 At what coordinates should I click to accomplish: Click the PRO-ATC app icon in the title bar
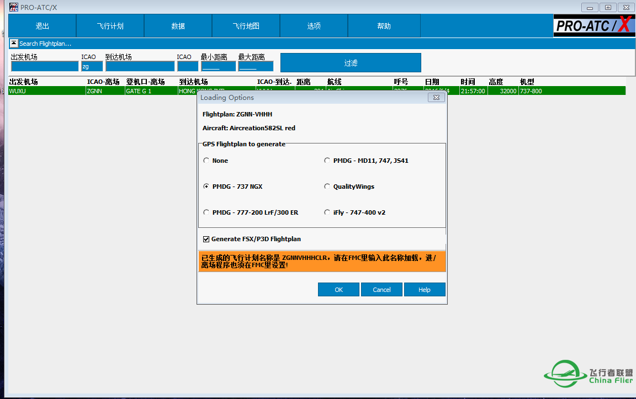pos(14,7)
